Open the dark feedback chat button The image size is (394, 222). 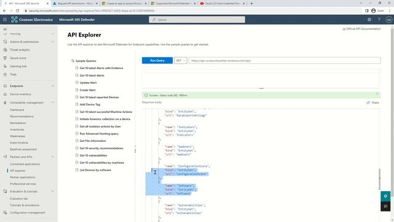coord(385,207)
